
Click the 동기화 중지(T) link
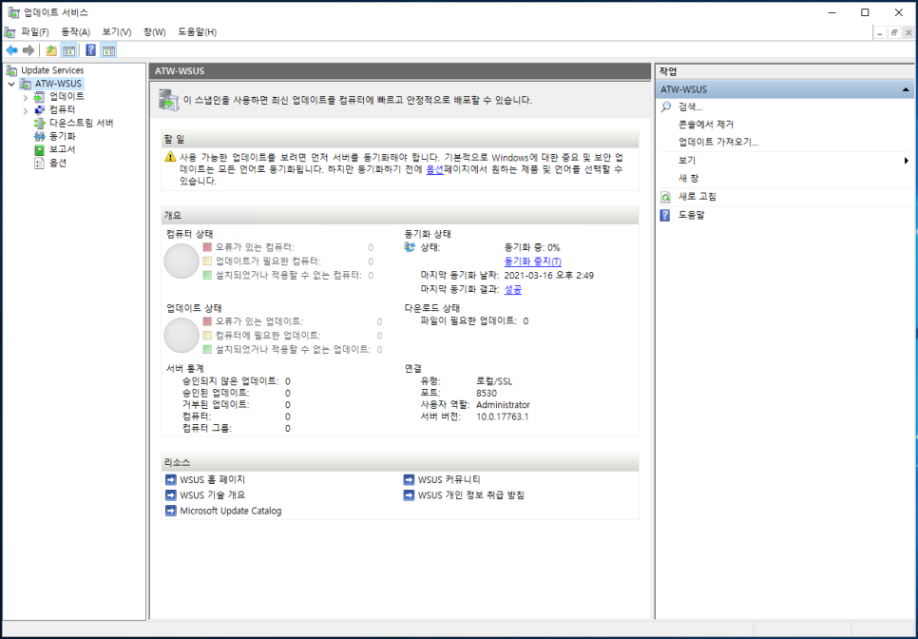tap(533, 261)
